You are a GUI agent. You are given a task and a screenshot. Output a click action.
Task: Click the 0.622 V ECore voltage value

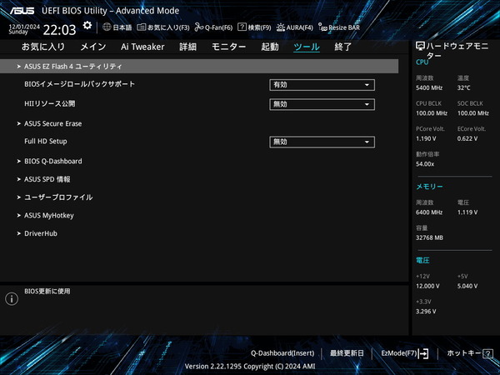click(x=467, y=138)
